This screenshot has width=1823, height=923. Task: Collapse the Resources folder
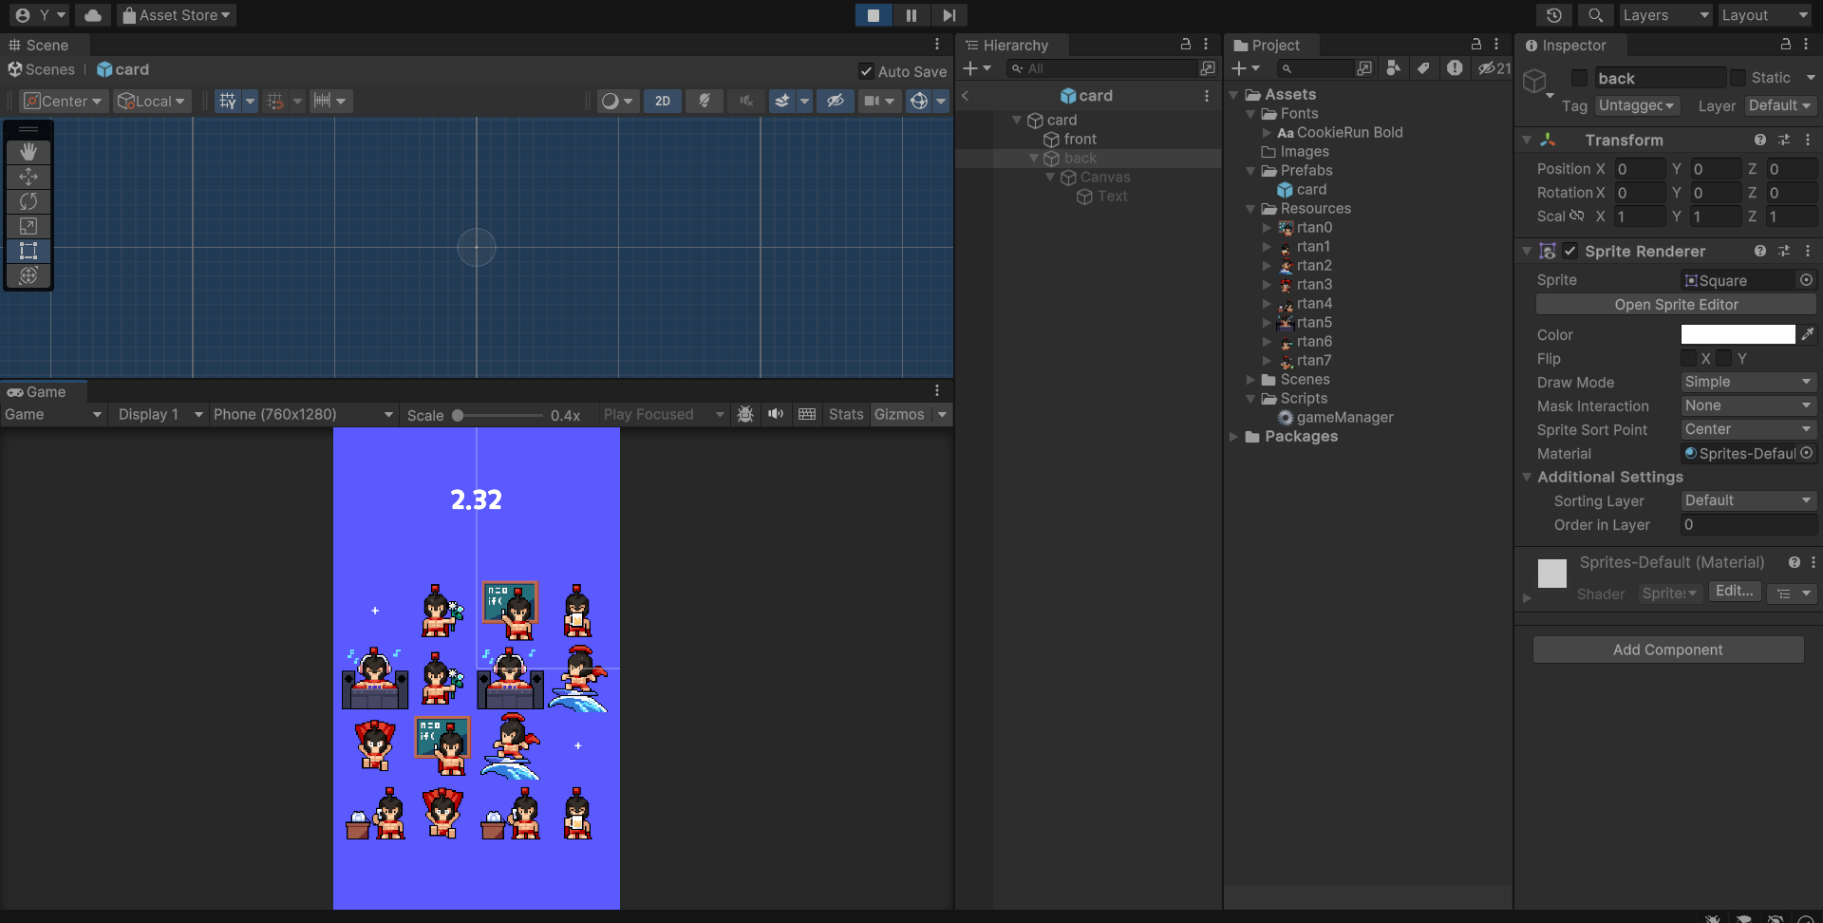1251,209
